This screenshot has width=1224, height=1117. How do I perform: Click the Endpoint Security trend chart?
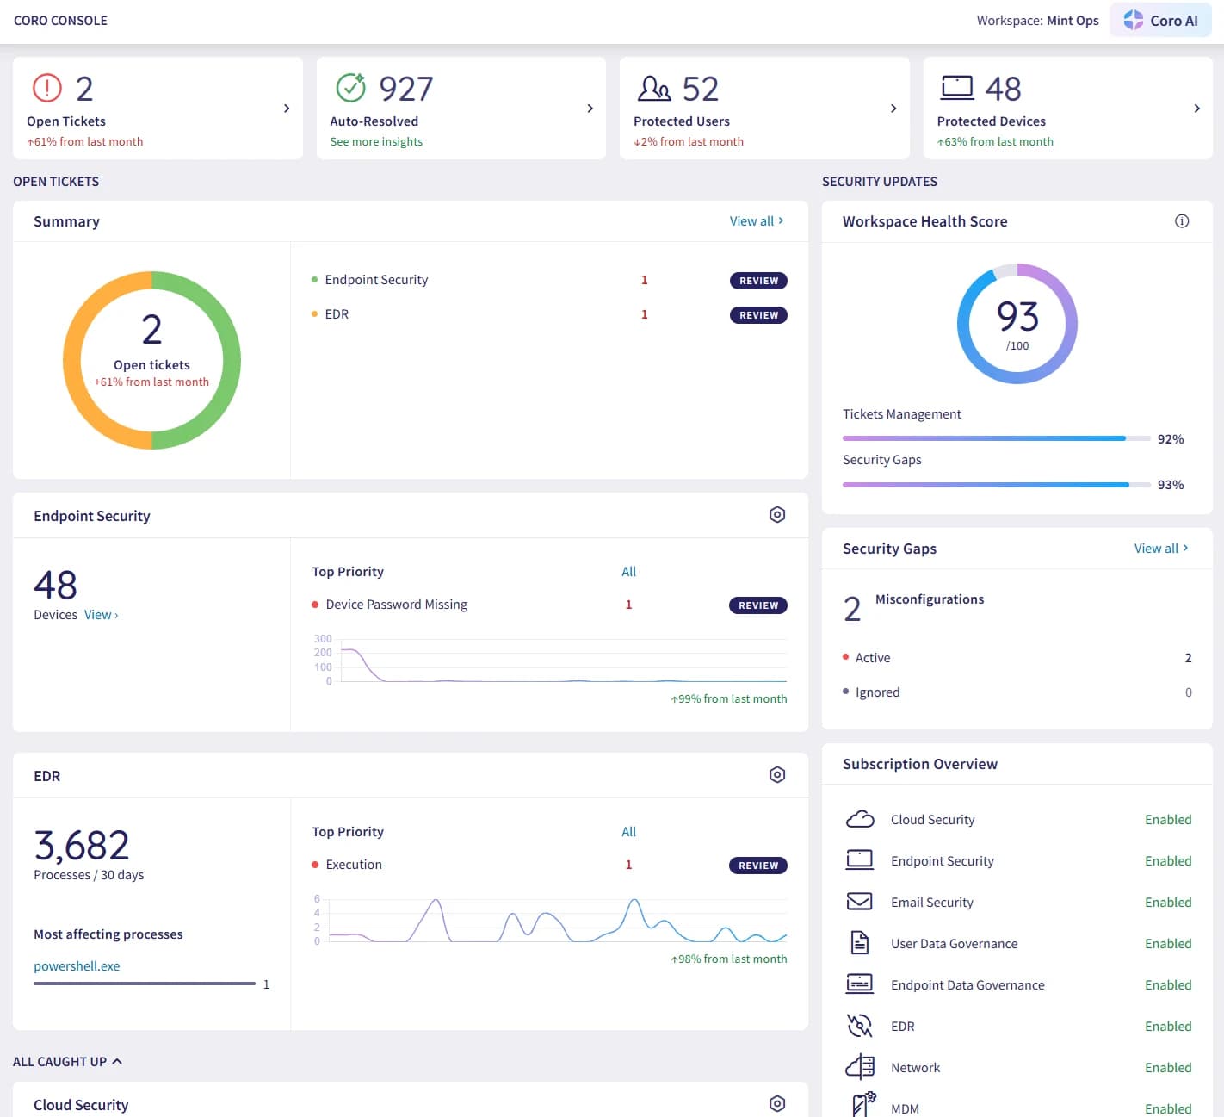click(x=551, y=661)
